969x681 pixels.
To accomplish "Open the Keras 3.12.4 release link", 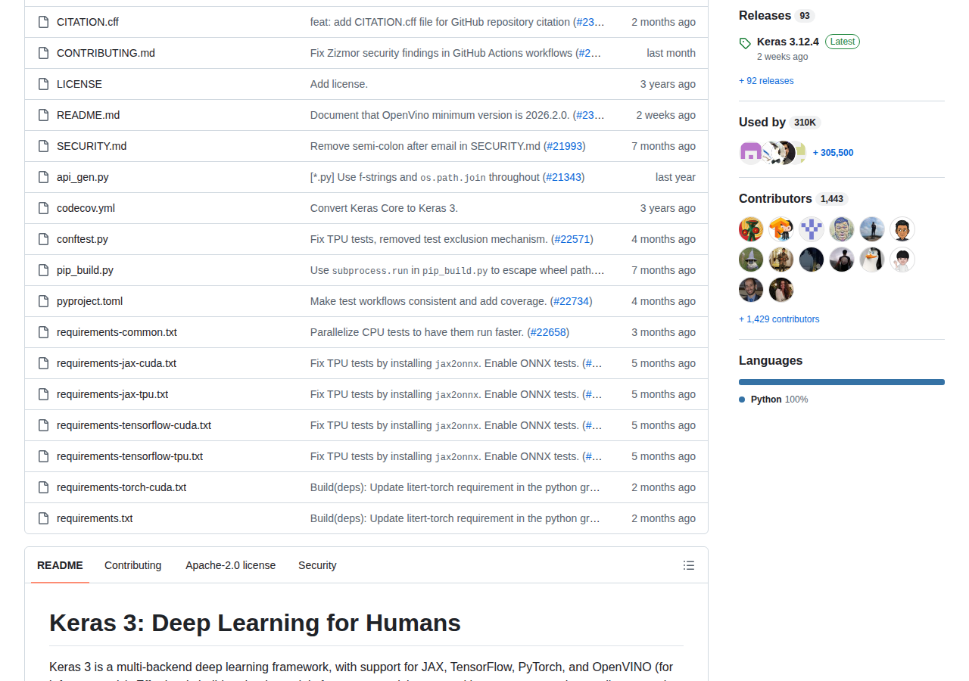I will (x=788, y=42).
